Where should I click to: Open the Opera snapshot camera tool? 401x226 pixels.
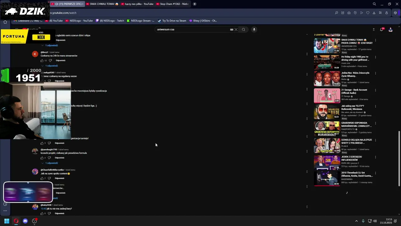pos(349,13)
